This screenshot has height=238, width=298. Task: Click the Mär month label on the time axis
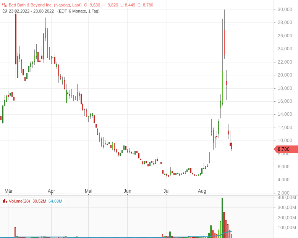[x=8, y=191]
